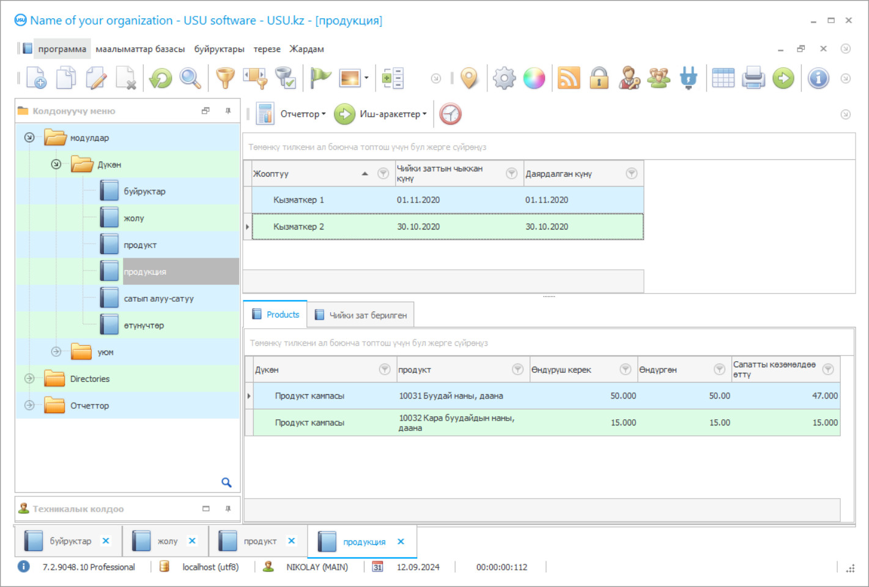Click the blue info icon in toolbar

[818, 78]
